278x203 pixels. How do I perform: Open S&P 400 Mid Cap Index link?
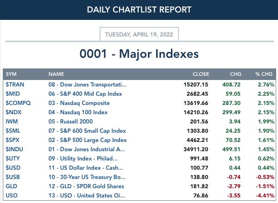pos(85,94)
